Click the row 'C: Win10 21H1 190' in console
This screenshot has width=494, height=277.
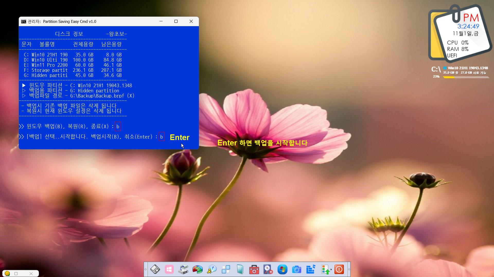(x=73, y=55)
